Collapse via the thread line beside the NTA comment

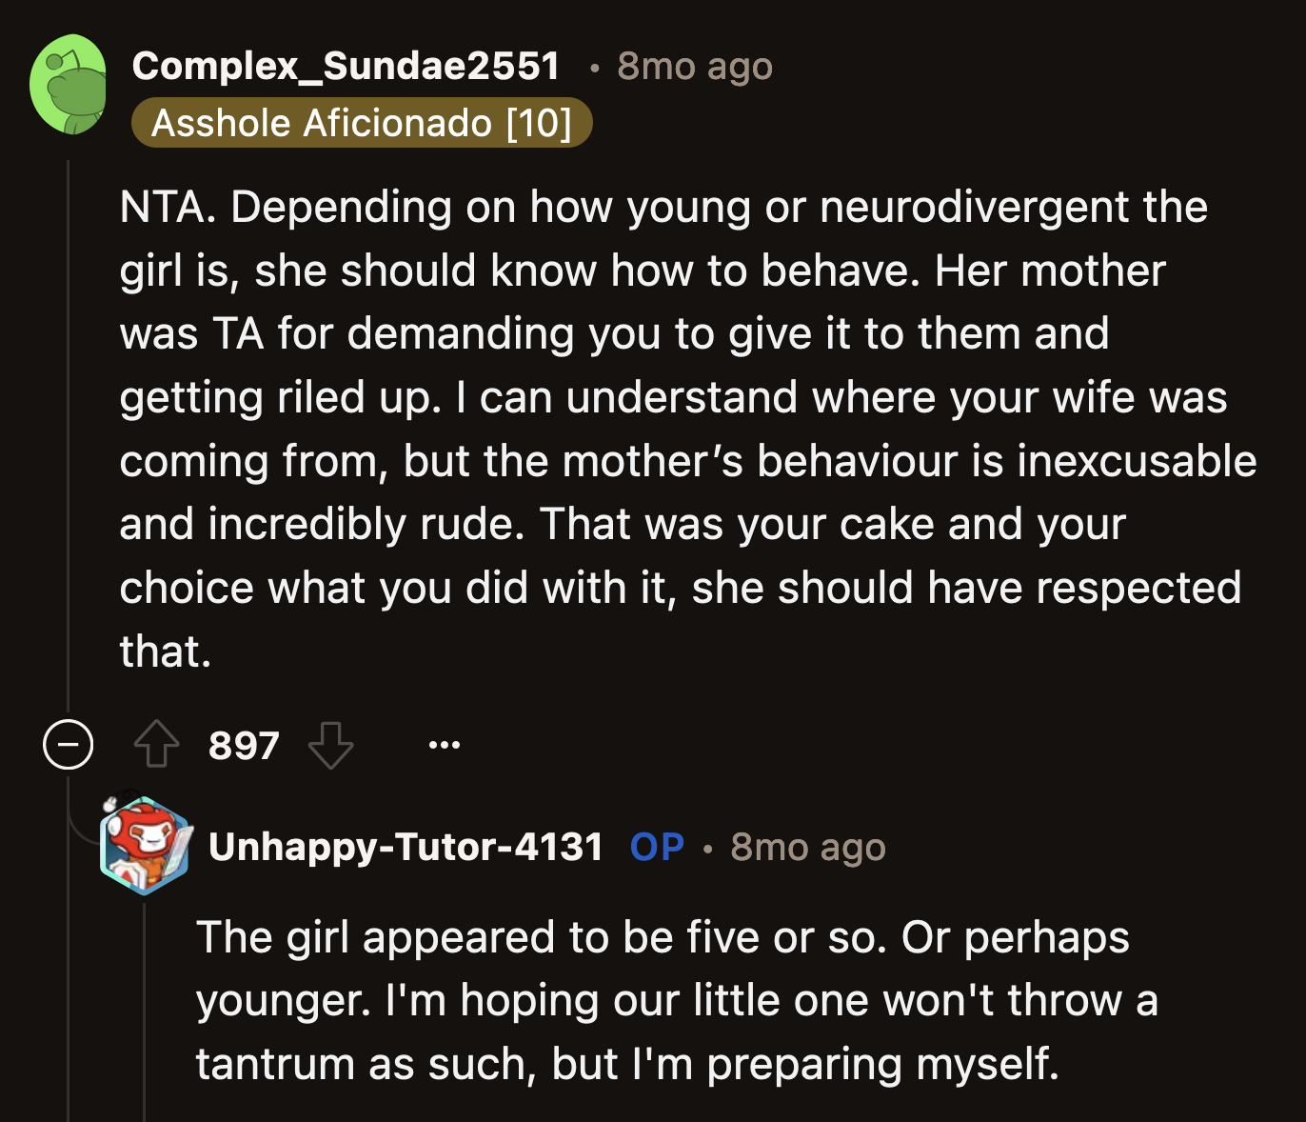(x=69, y=429)
